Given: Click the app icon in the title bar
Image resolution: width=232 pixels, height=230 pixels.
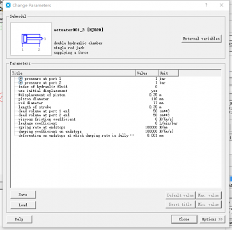Looking at the screenshot, I should point(8,5).
